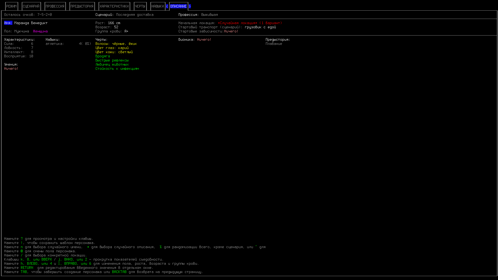Open the ХАРАКТЕРИСТИКИ tab

tap(114, 6)
